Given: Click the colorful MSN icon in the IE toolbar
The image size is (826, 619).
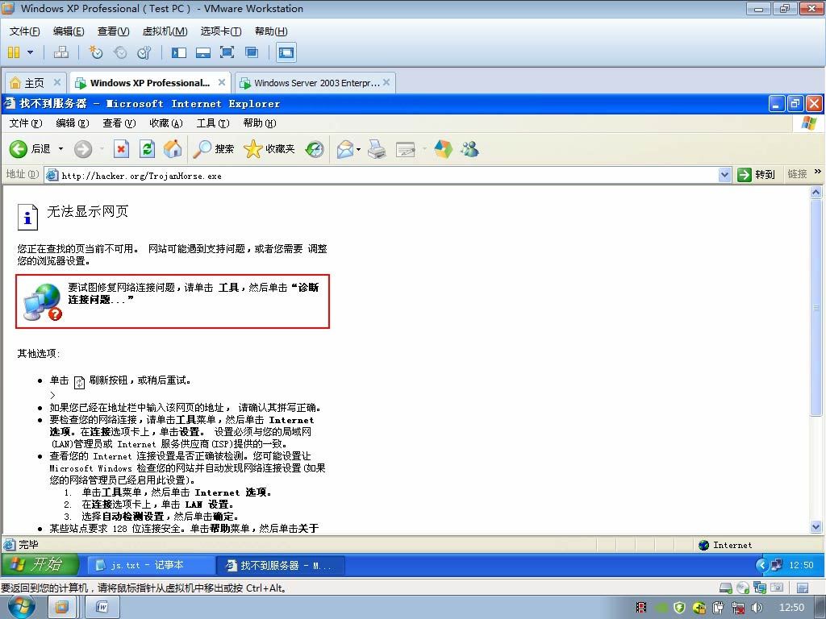Looking at the screenshot, I should 443,149.
